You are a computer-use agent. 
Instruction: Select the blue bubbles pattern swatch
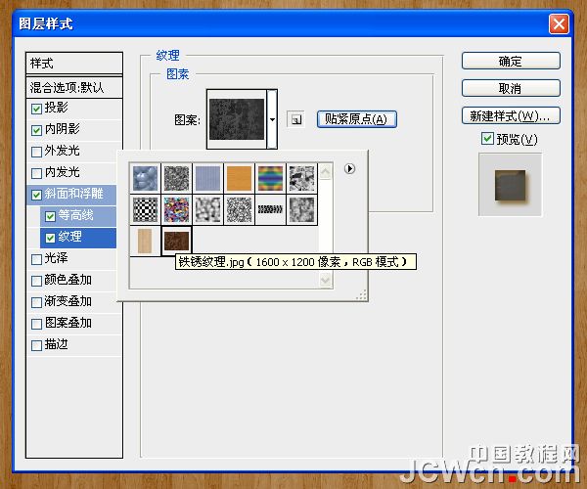tap(145, 178)
